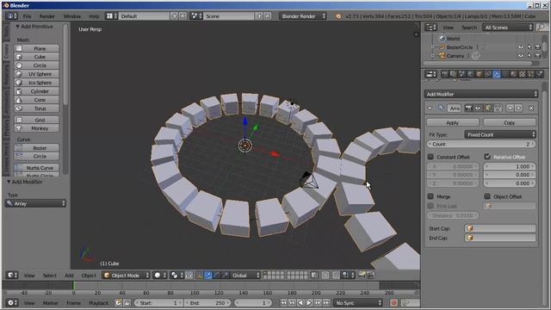Toggle modifier viewport display eye

point(478,108)
